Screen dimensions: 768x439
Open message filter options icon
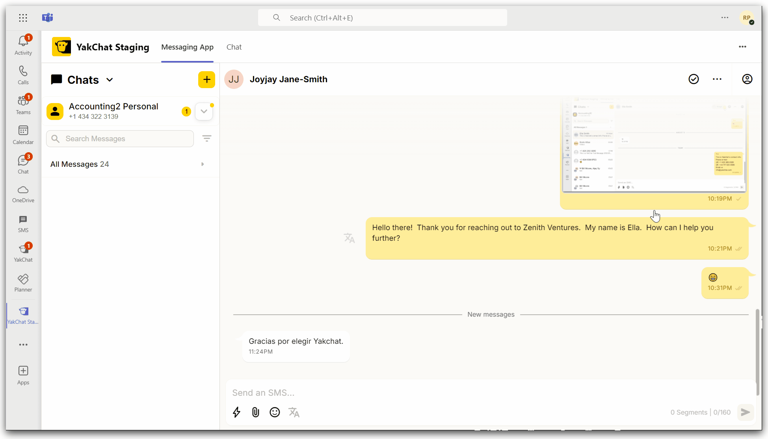tap(207, 138)
